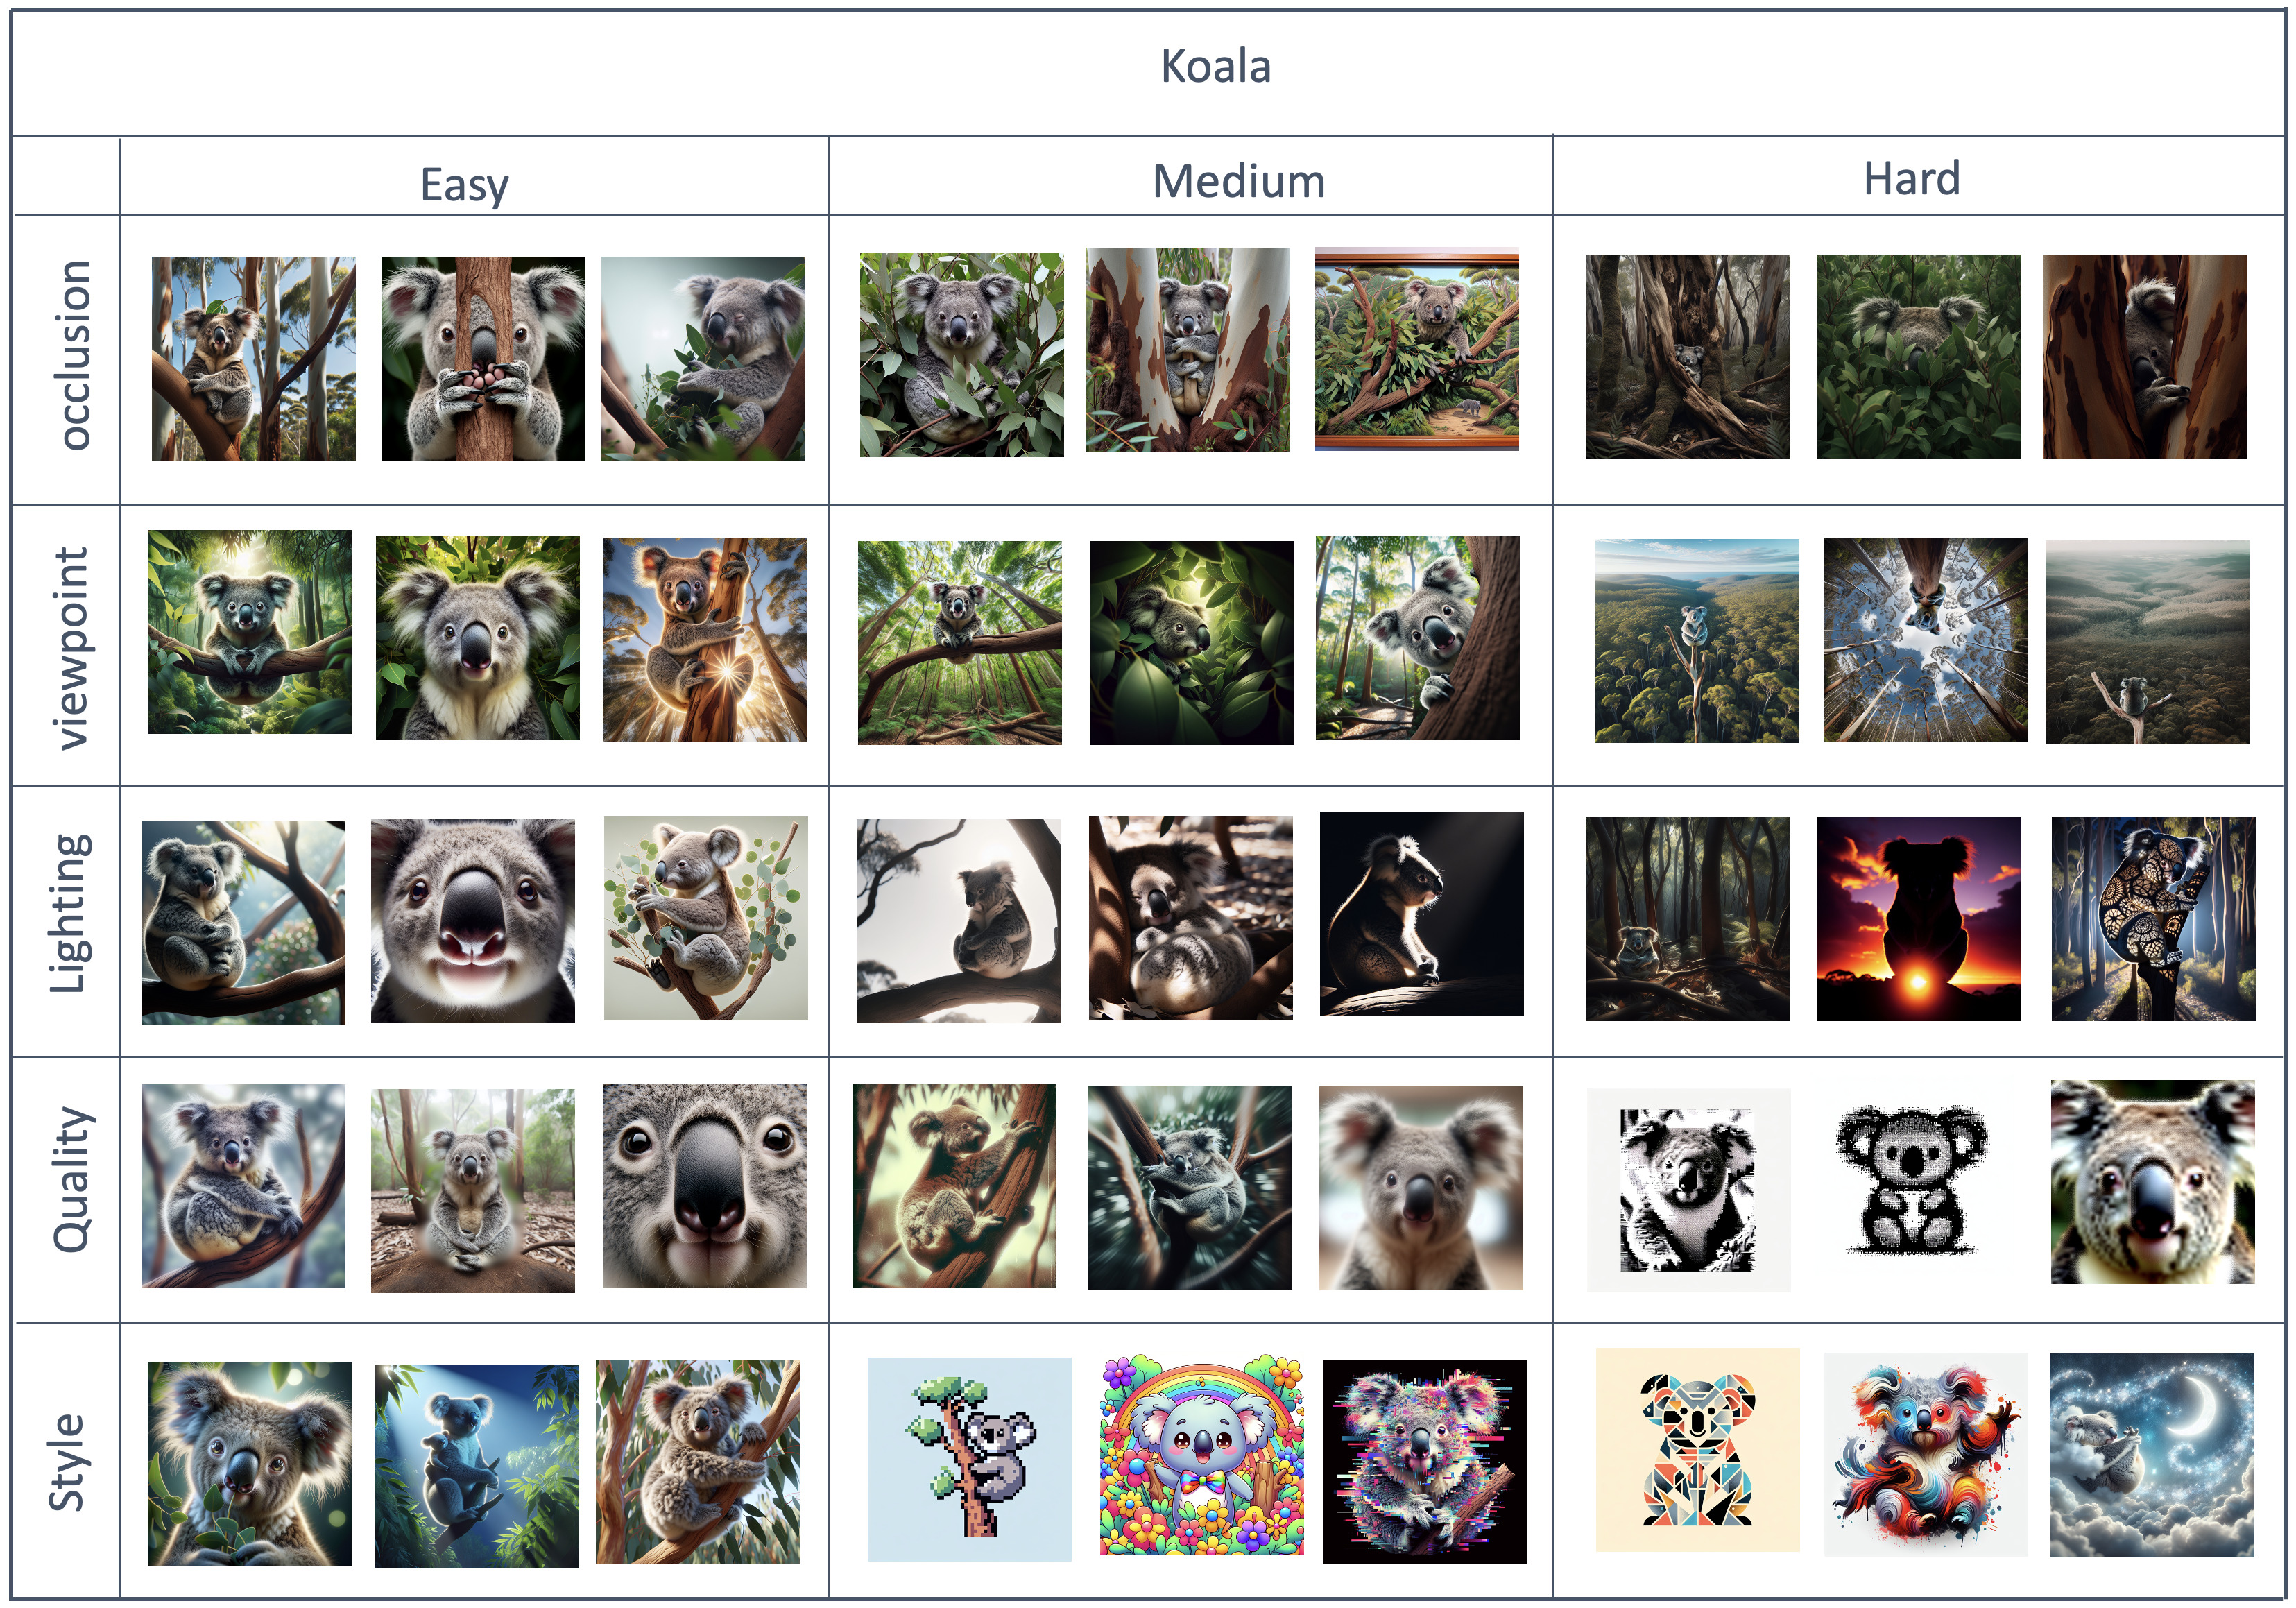Select the Hard column header

1911,178
